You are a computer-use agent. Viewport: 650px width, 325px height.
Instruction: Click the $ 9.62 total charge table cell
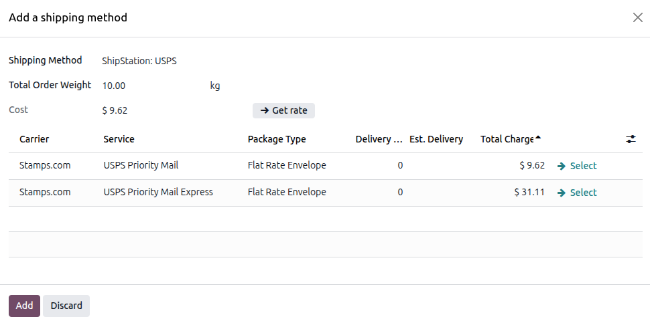[532, 165]
